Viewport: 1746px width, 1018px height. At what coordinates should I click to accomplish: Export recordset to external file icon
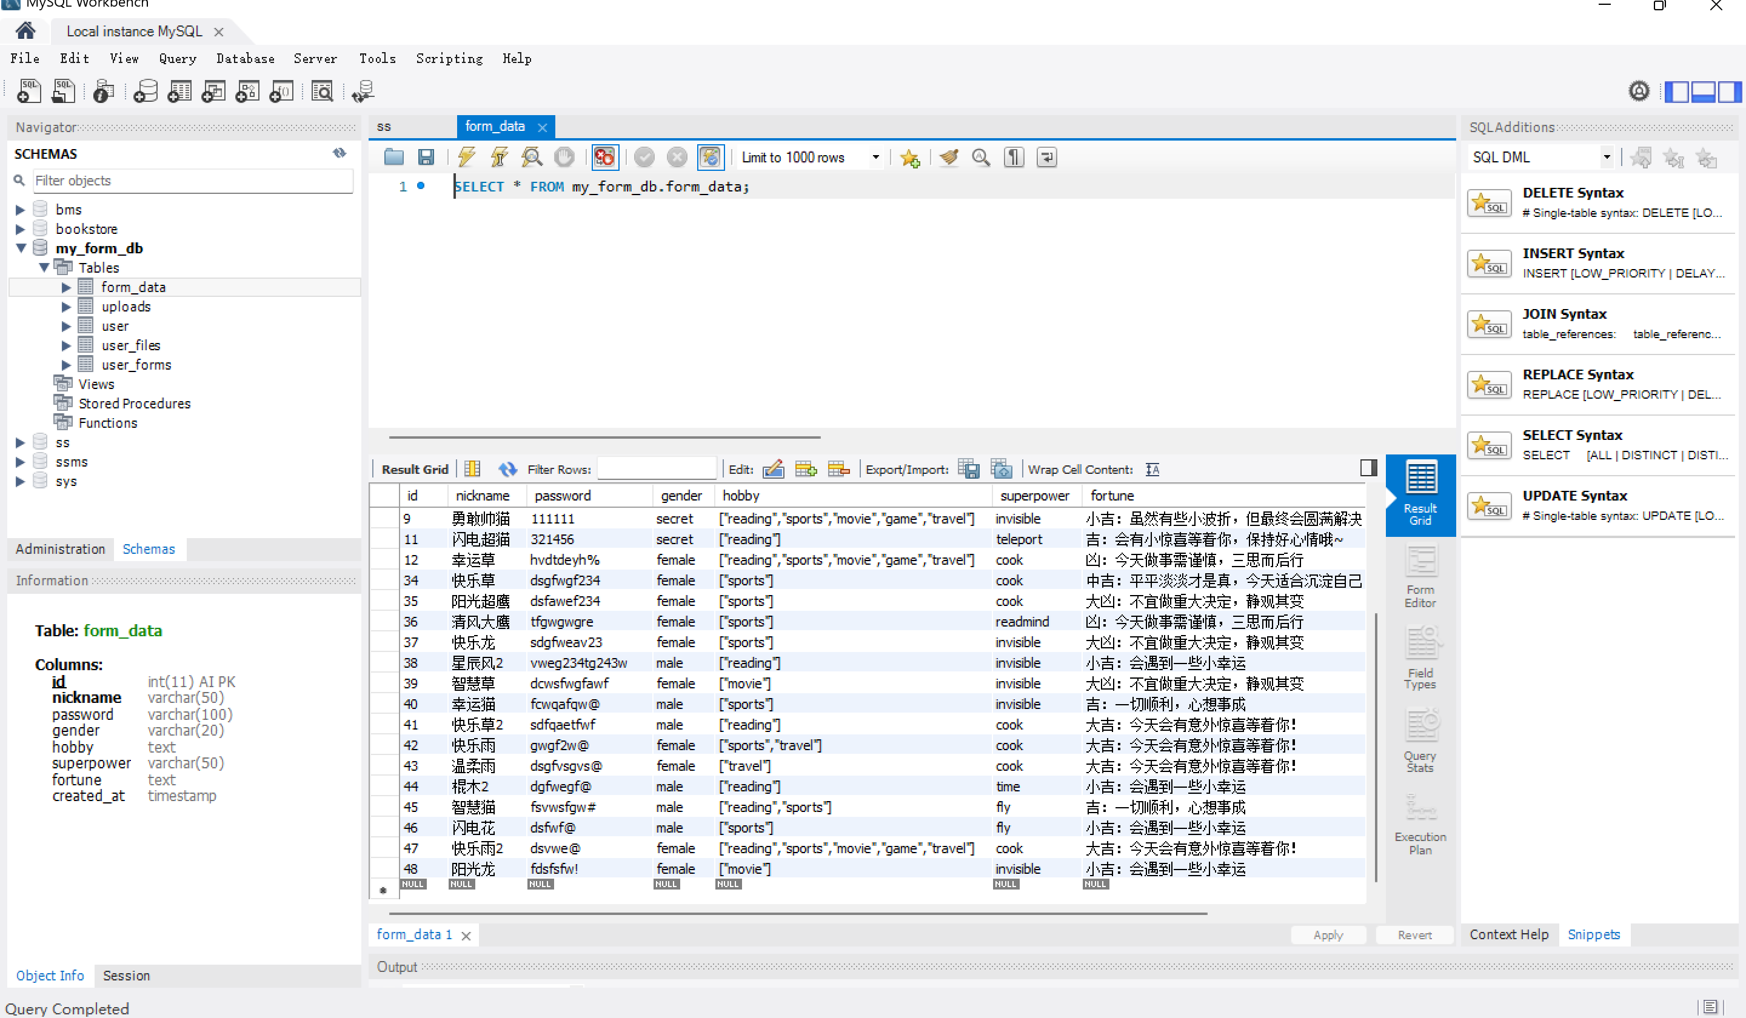click(969, 469)
